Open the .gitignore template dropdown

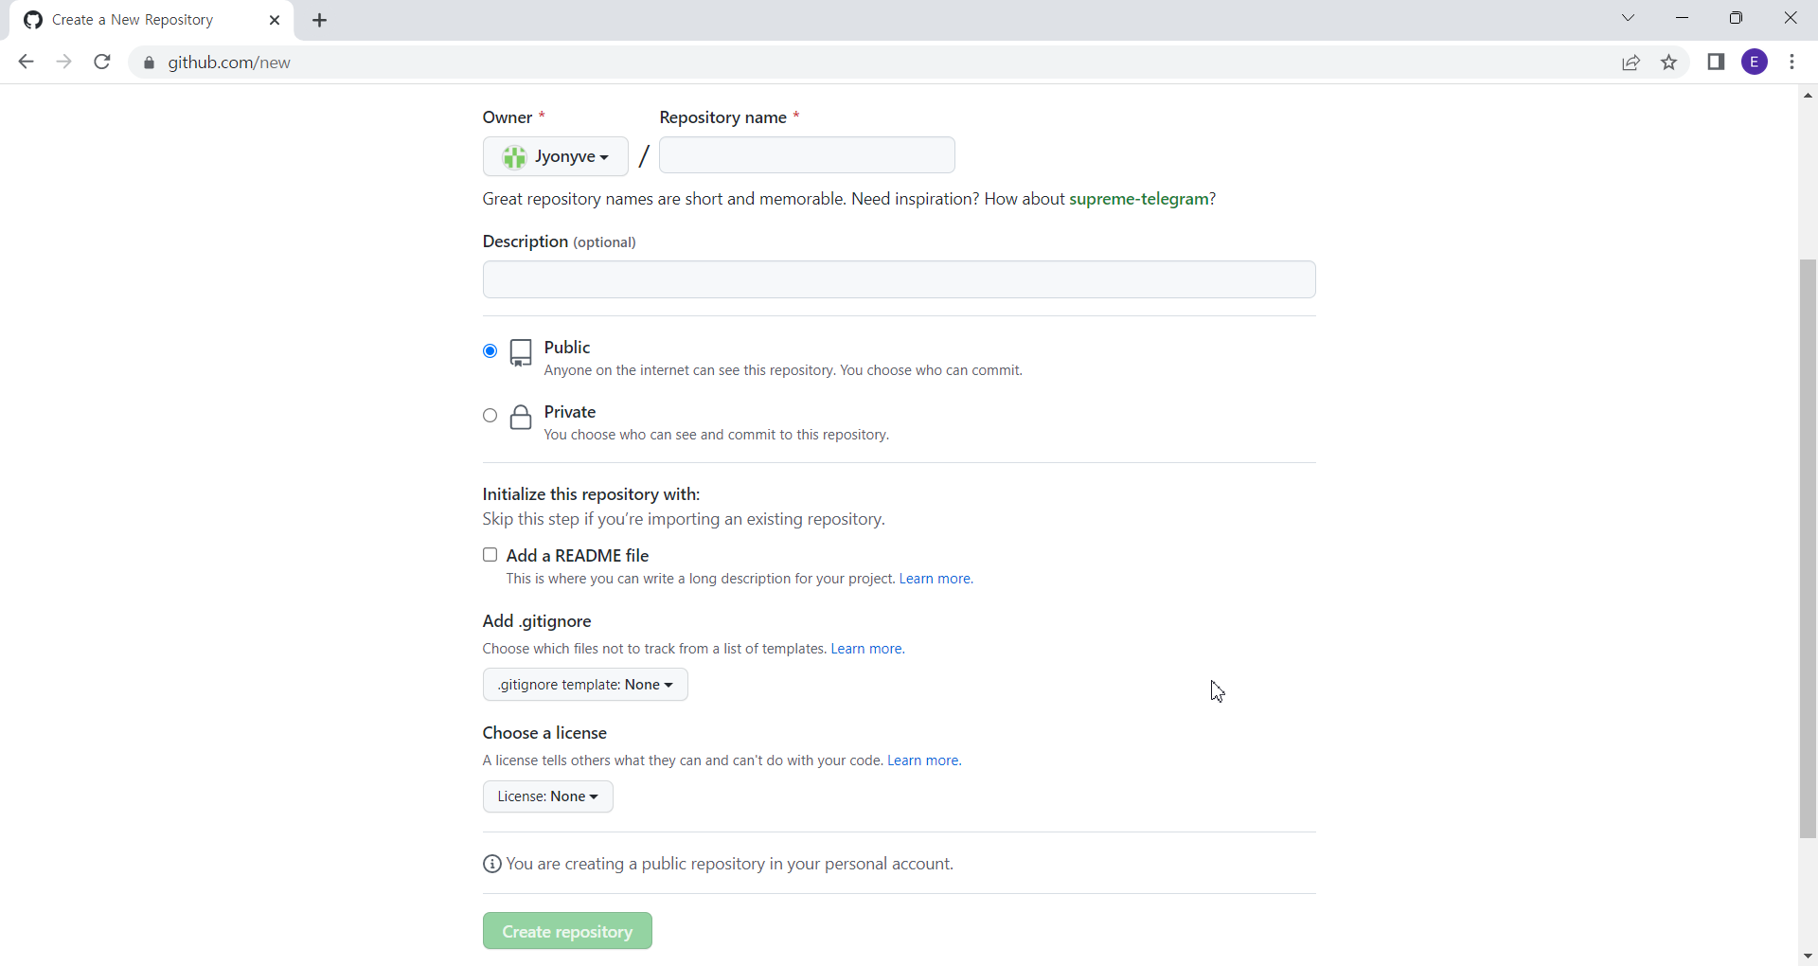585,685
